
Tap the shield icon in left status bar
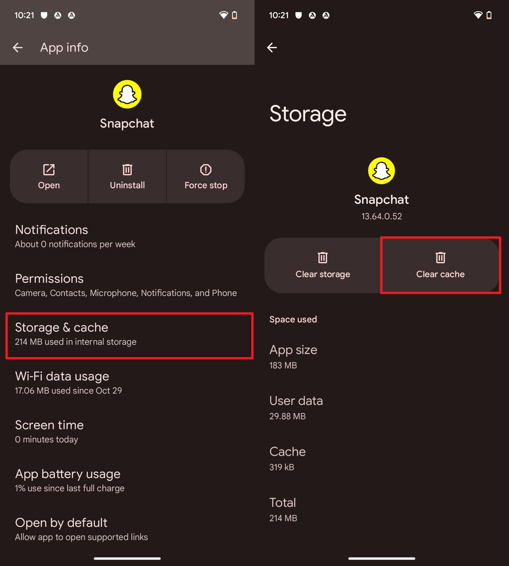pos(44,15)
